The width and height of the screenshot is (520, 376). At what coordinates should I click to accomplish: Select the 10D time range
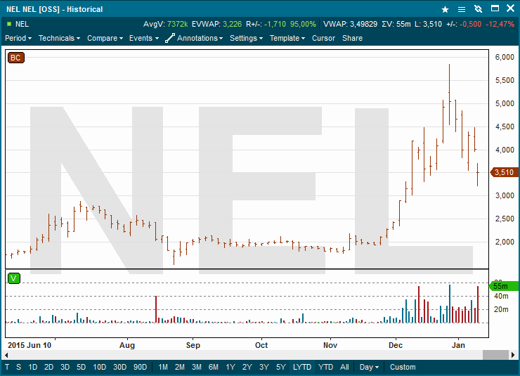(100, 367)
